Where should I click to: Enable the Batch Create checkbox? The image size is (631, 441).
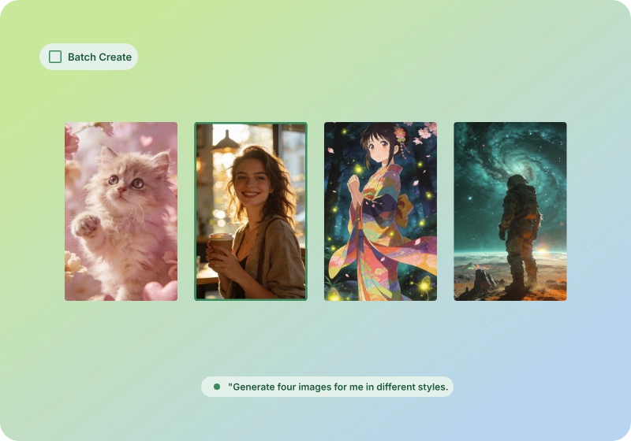click(55, 57)
